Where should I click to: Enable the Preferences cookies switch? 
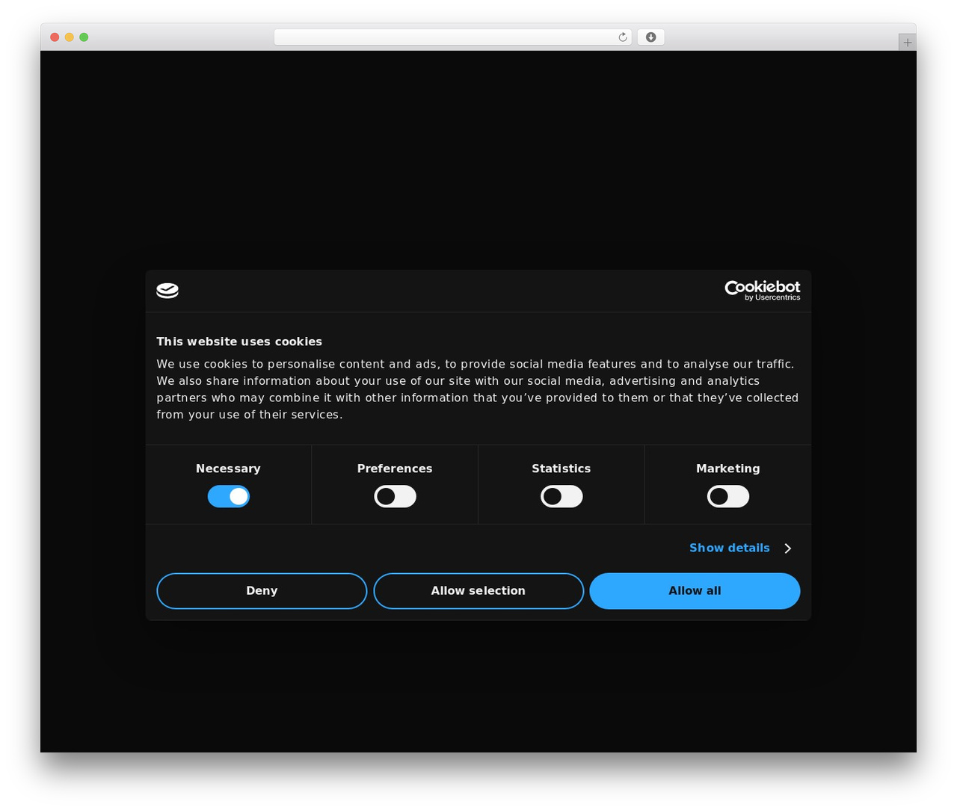tap(395, 497)
